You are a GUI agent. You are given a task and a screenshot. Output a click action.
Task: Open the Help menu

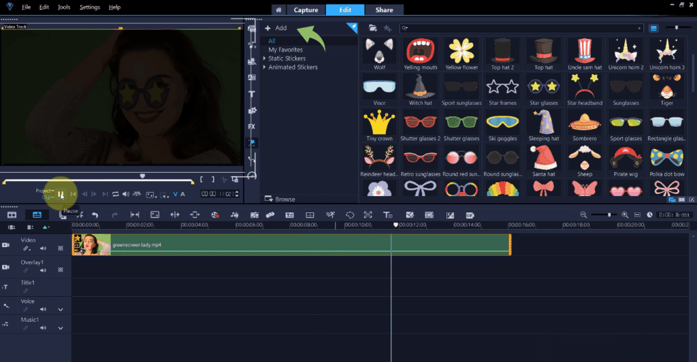click(x=114, y=7)
